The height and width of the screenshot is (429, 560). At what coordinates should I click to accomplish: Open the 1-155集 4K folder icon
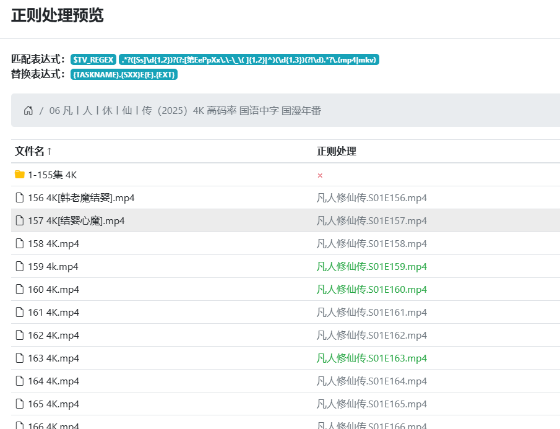[x=20, y=175]
